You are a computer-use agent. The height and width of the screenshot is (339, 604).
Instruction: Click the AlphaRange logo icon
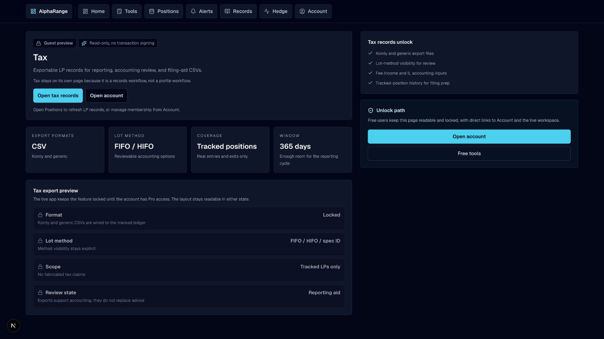pos(33,11)
